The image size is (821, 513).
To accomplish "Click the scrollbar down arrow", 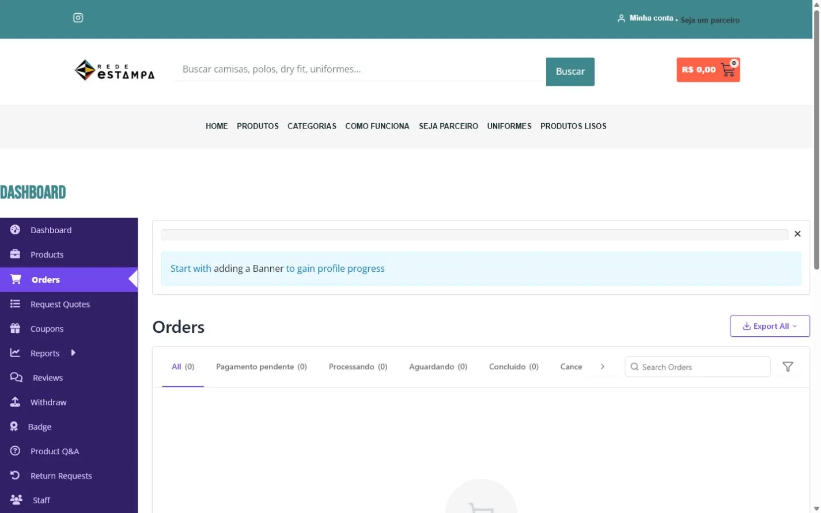I will 816,508.
